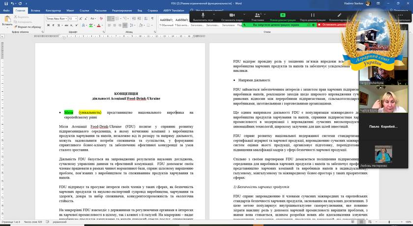413x226 pixels.
Task: Decrease the font size
Action: coord(86,19)
